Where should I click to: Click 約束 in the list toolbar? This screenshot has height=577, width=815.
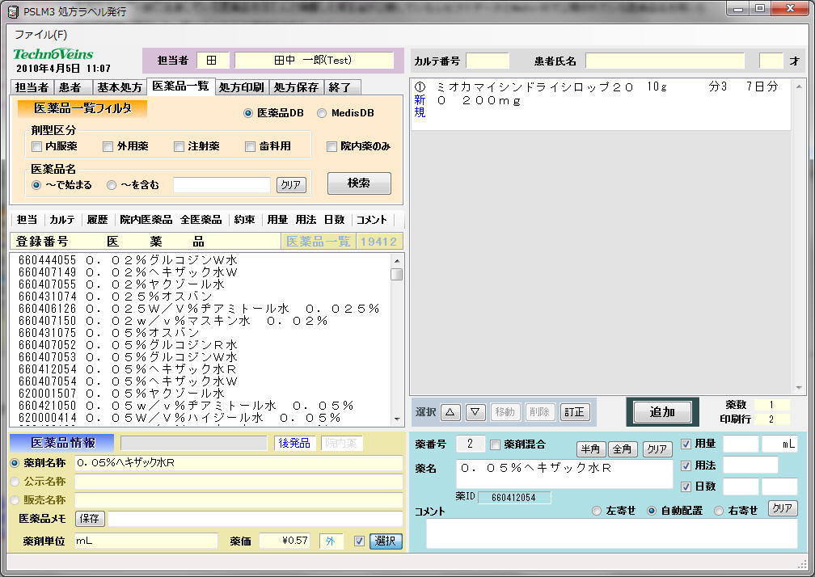click(244, 220)
